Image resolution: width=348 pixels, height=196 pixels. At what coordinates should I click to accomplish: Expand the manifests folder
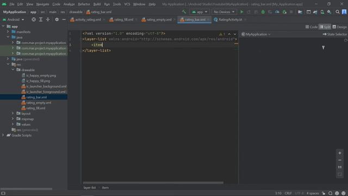point(8,32)
